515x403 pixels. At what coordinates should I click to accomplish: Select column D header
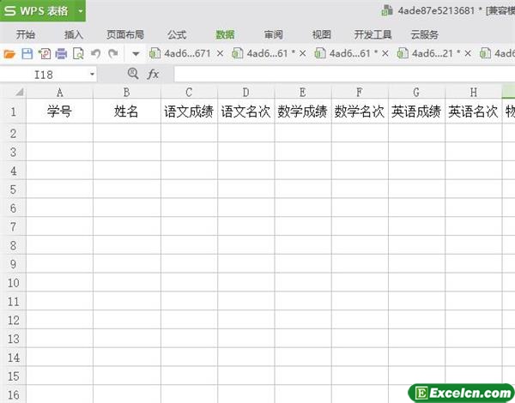click(245, 93)
